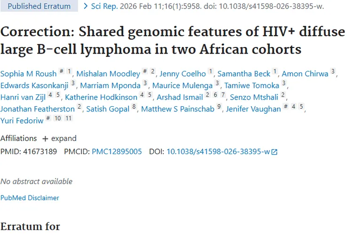Screen dimensions: 353x235
Task: Click the PMC12895005 PMCID link
Action: point(116,151)
